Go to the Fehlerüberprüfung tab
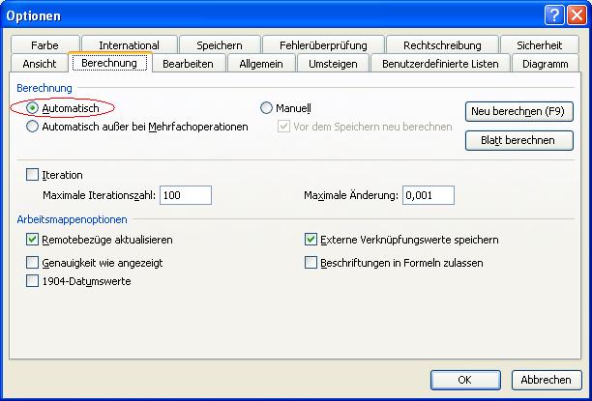Screen dimensions: 592x401 click(x=323, y=45)
